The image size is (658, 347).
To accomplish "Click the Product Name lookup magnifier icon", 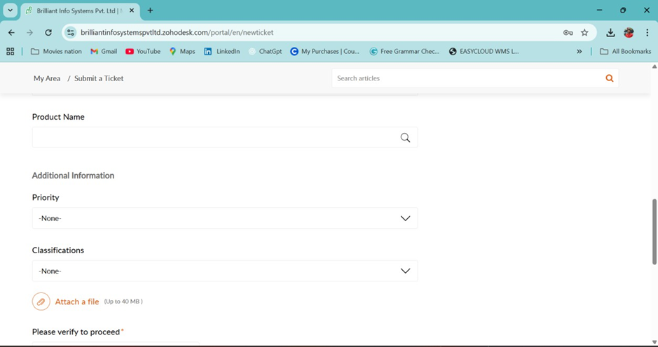I will pos(405,138).
